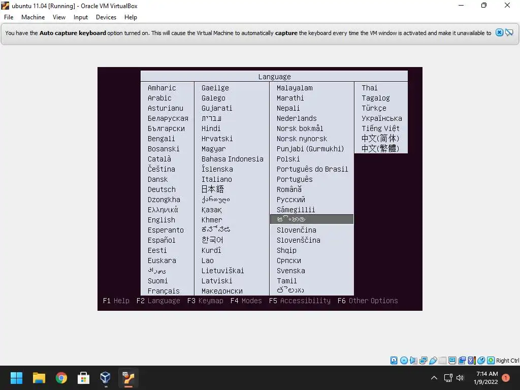
Task: Dismiss the auto capture keyboard notification
Action: click(499, 32)
